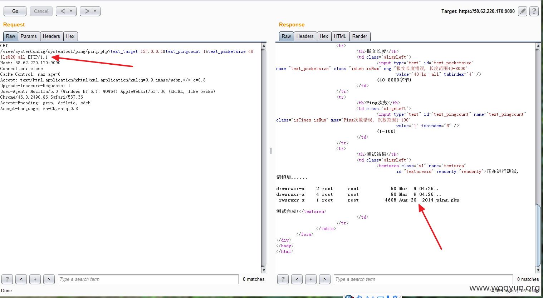Click the Connection: close header line
This screenshot has height=298, width=543.
point(21,69)
